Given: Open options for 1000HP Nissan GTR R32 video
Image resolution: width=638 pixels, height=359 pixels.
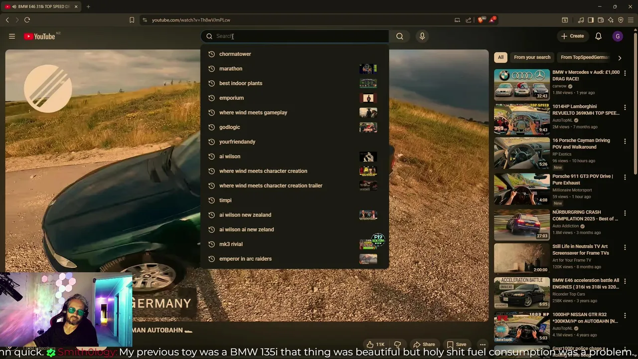Looking at the screenshot, I should point(625,315).
